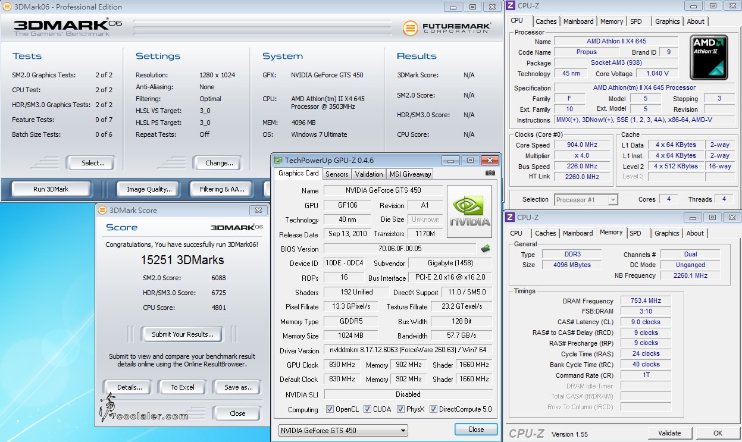Image resolution: width=742 pixels, height=442 pixels.
Task: Click the NB Frequency value 2260.1 MHz
Action: (x=691, y=275)
